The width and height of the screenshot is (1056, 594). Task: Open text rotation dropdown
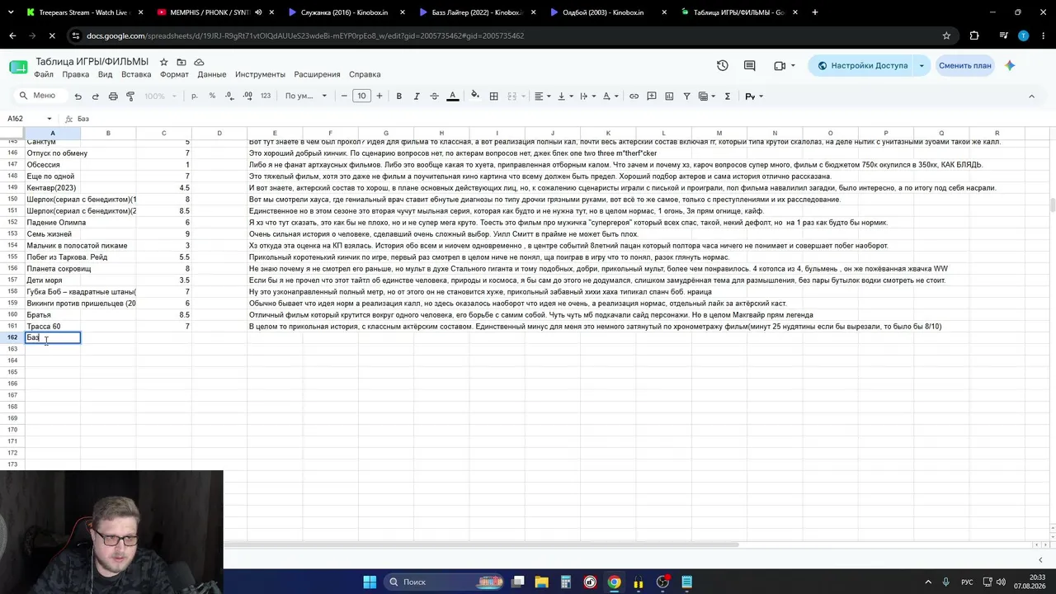click(x=610, y=97)
